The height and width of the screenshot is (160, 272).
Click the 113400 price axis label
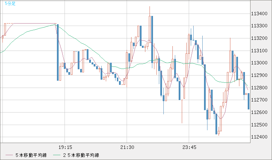coord(259,14)
